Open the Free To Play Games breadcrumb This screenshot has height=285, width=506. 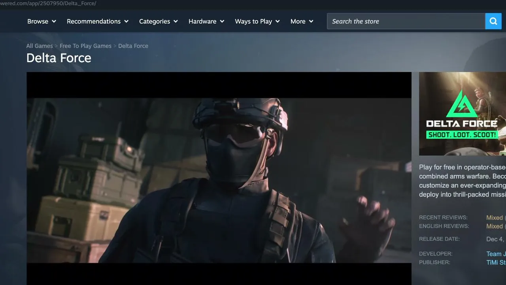coord(85,46)
